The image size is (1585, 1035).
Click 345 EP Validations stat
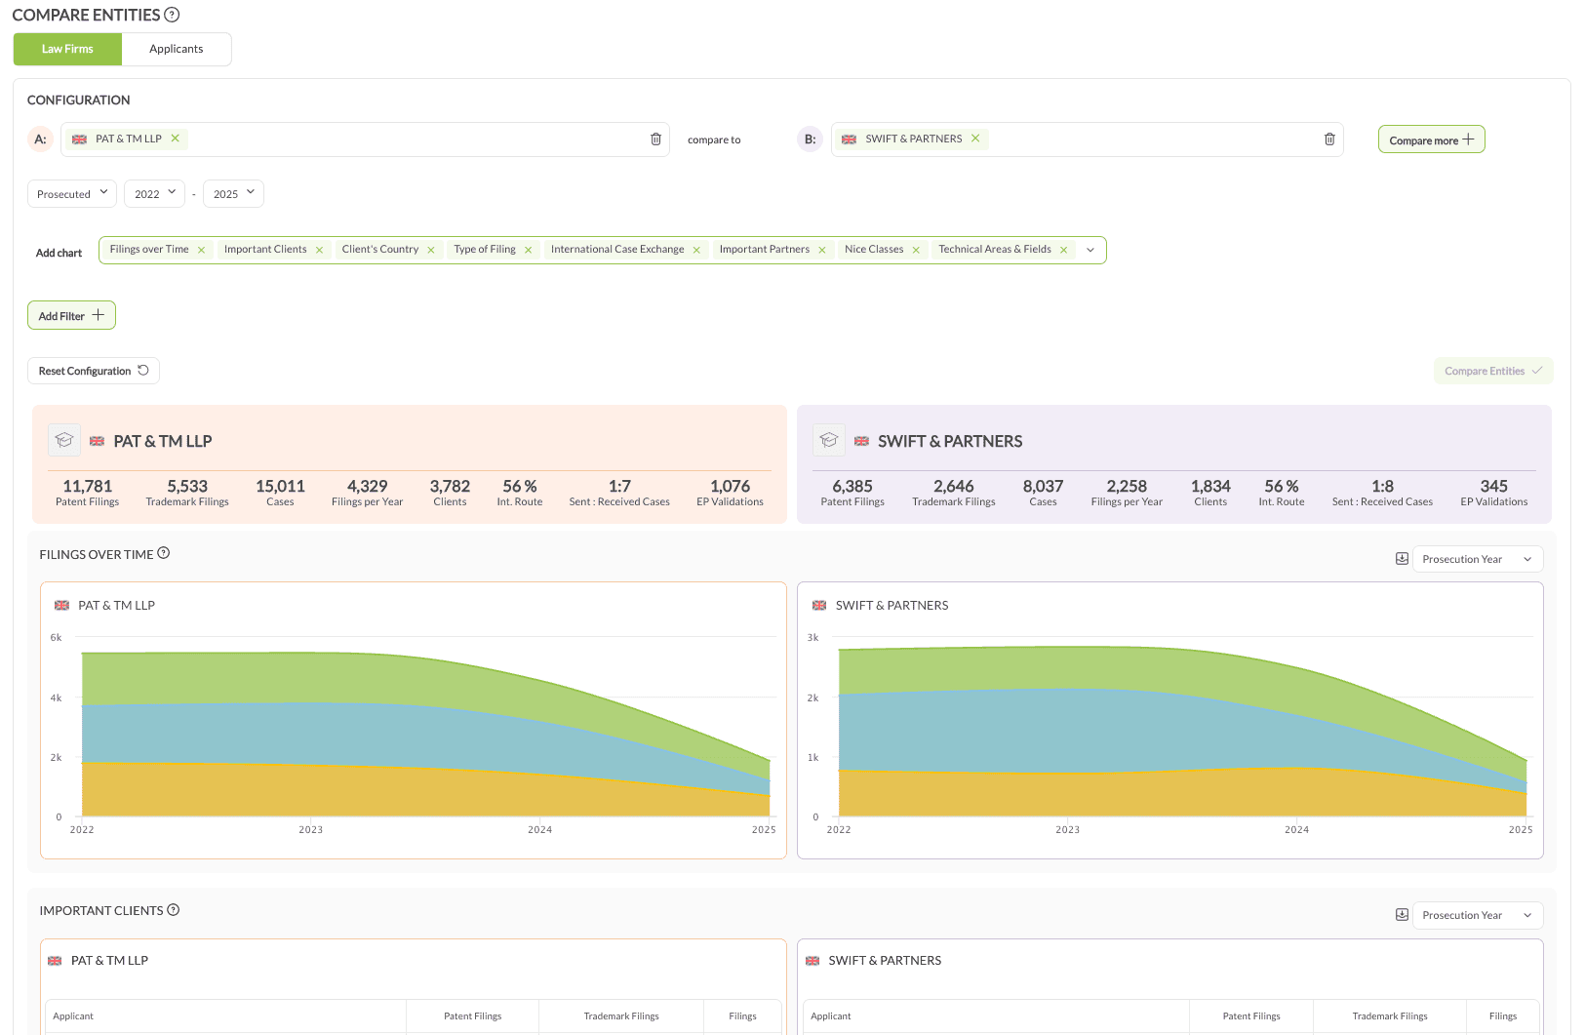click(x=1494, y=493)
